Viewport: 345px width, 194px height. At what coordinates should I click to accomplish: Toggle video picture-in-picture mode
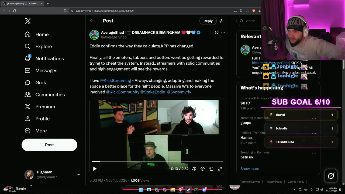click(x=211, y=169)
